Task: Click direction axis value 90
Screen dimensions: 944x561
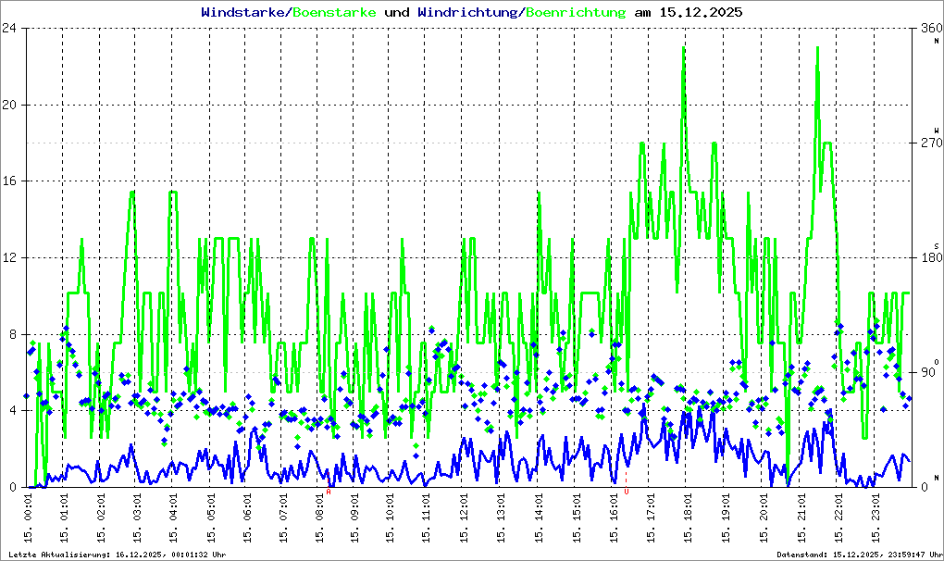Action: click(x=927, y=372)
